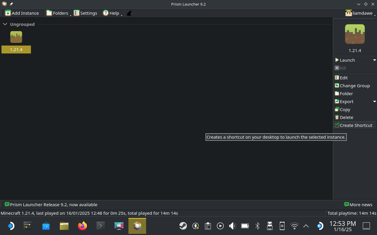Edit the selected instance

click(x=343, y=78)
